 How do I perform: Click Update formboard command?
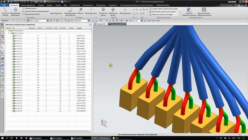pyautogui.click(x=161, y=15)
